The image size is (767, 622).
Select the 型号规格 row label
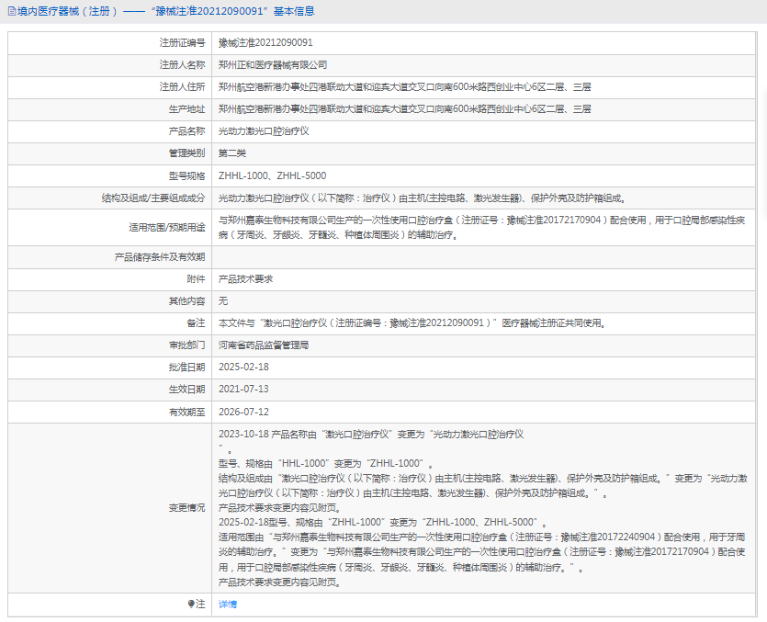pos(186,176)
